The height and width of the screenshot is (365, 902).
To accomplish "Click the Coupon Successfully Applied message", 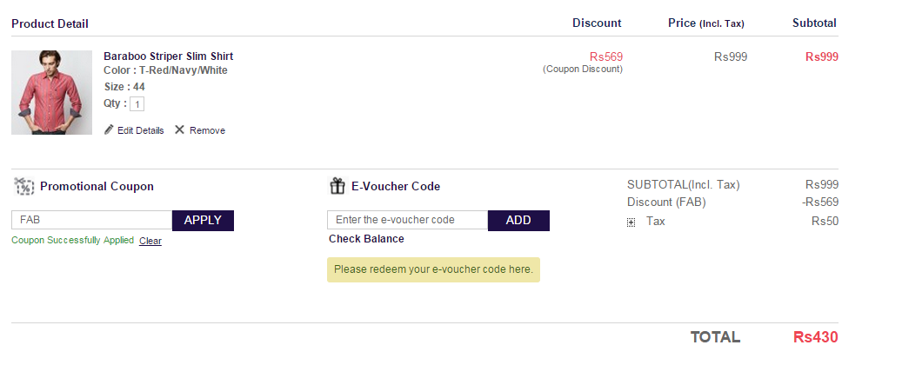I will click(x=72, y=240).
